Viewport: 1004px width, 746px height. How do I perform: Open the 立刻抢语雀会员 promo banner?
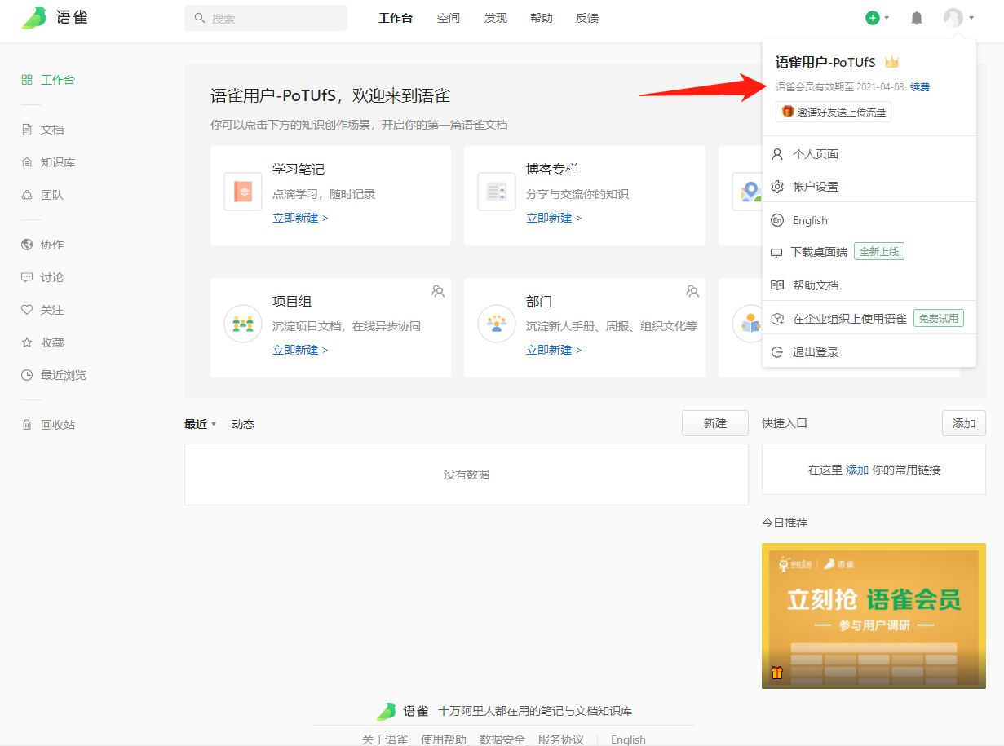point(874,616)
